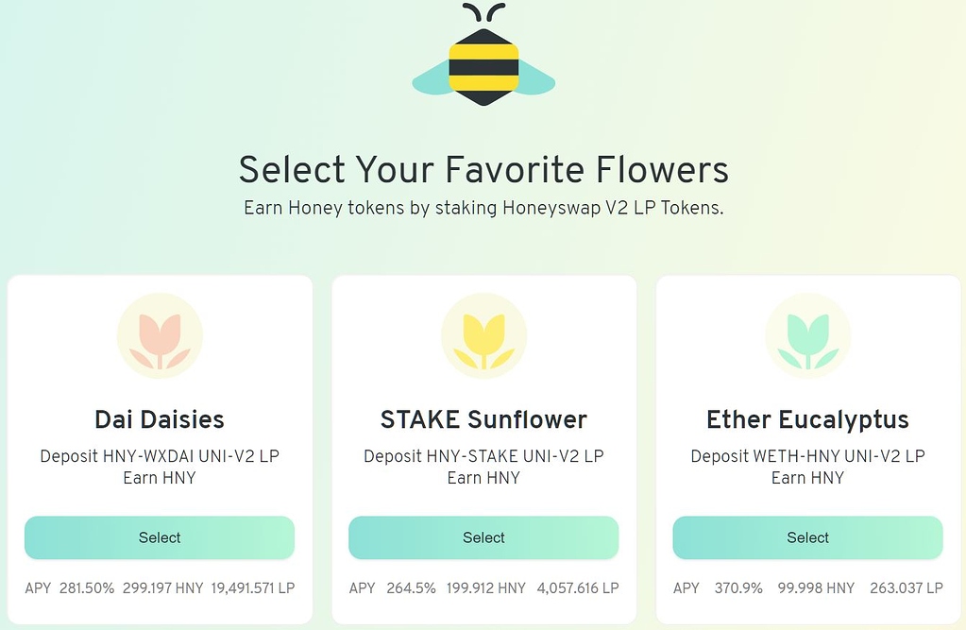Click the yellow STAKE Sunflower flower icon
Viewport: 966px width, 630px height.
pyautogui.click(x=483, y=336)
